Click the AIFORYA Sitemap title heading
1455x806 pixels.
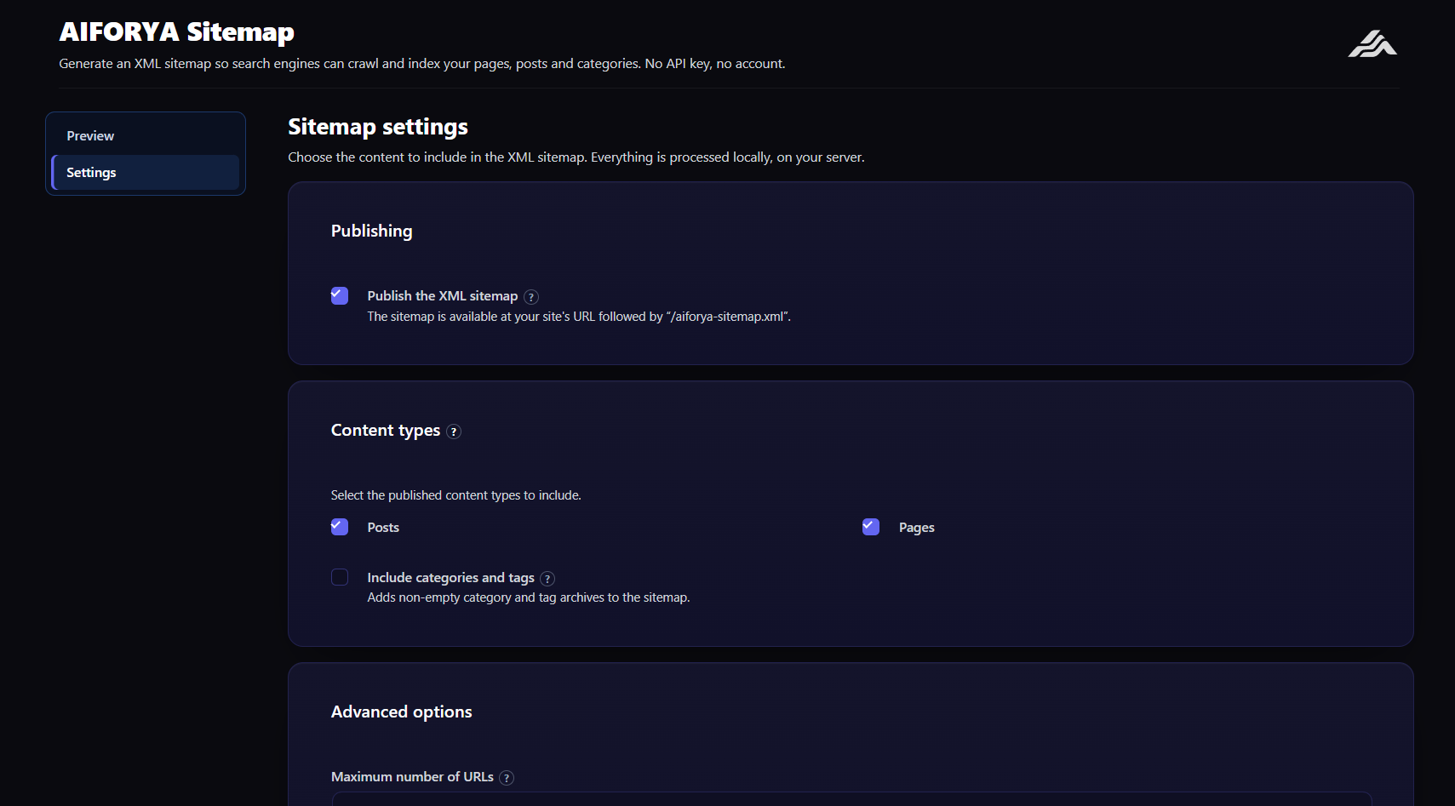[177, 31]
